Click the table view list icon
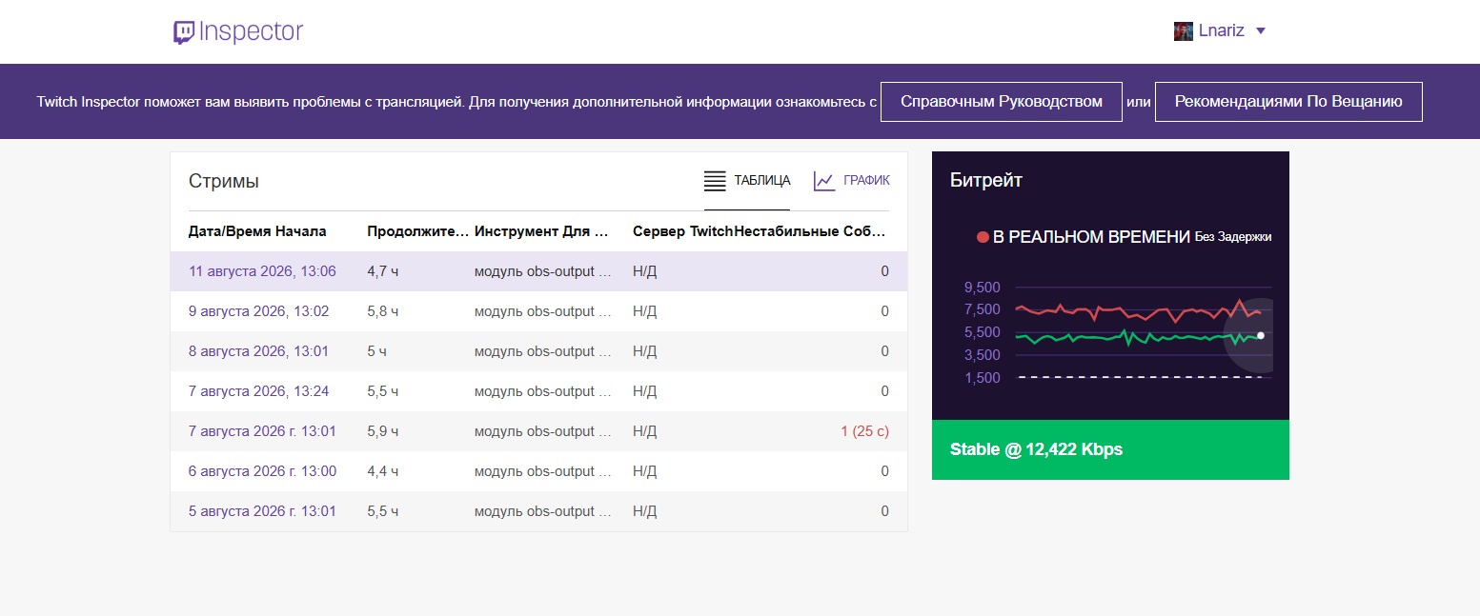Screen dimensions: 1480x616 pos(715,180)
